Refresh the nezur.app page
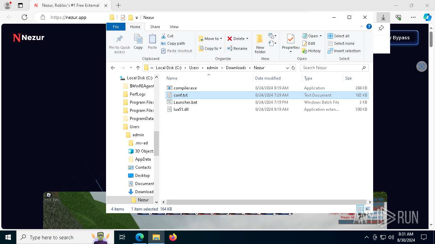The height and width of the screenshot is (244, 435). point(24,17)
